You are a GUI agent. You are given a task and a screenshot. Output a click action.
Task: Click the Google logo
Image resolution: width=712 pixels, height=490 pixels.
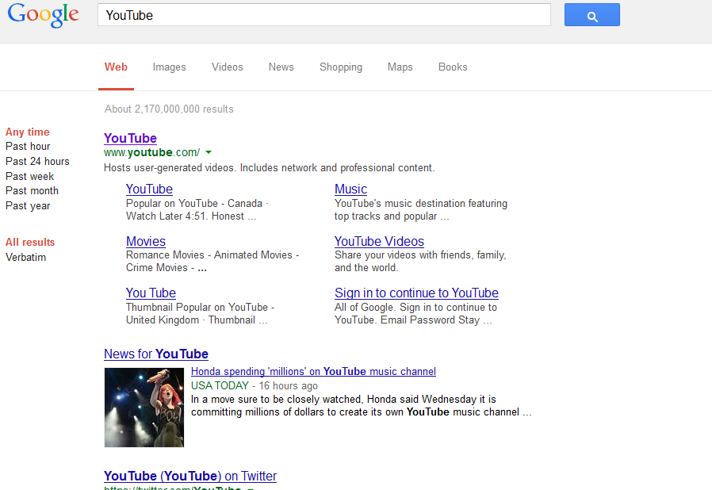(x=44, y=16)
